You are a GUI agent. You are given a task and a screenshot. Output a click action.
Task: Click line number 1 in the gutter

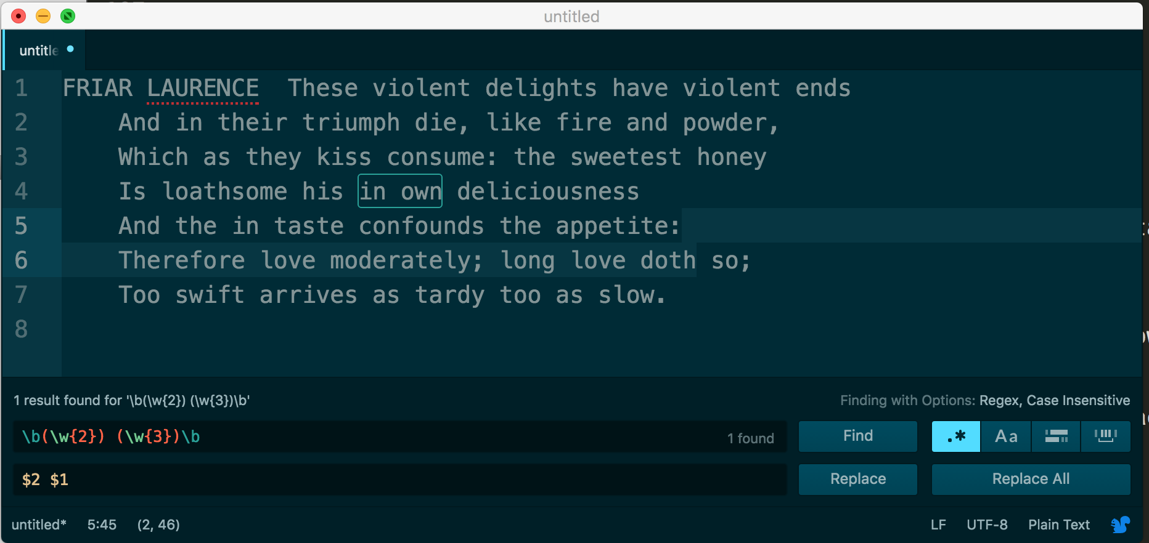[22, 88]
